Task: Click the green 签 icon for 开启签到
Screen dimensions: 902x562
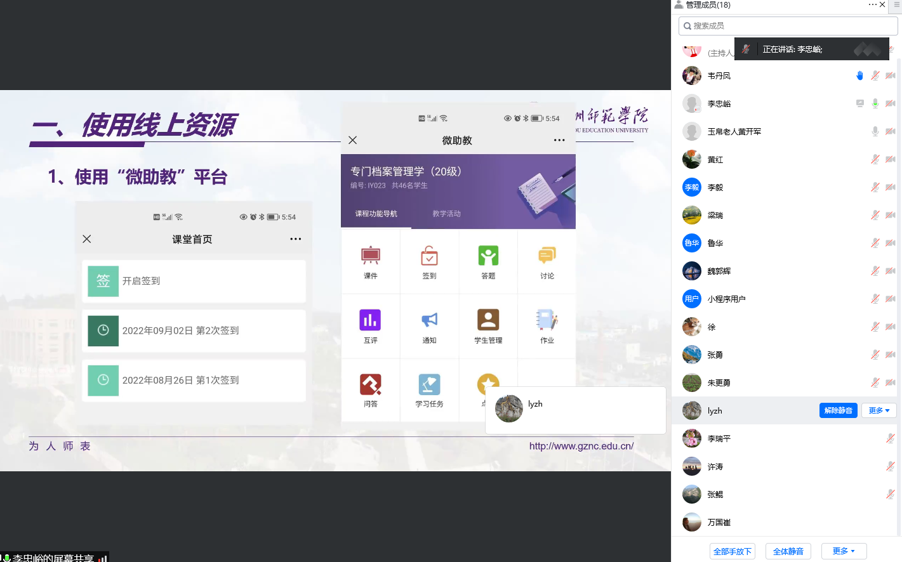Action: pyautogui.click(x=103, y=281)
